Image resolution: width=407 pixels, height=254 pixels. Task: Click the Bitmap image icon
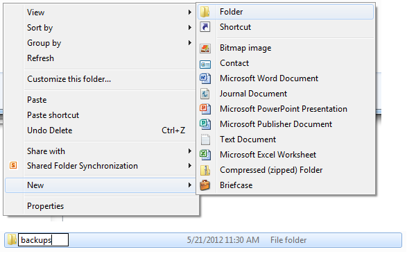(x=205, y=49)
